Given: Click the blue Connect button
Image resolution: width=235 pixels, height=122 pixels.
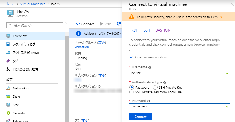Looking at the screenshot, I should click(140, 117).
